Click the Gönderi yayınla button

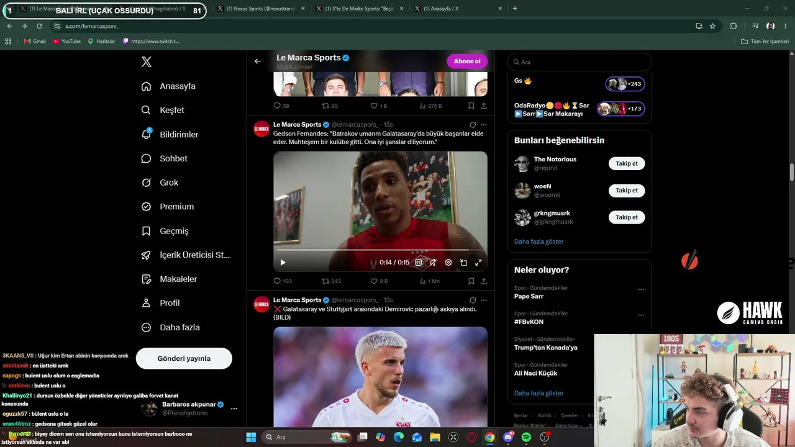(184, 358)
